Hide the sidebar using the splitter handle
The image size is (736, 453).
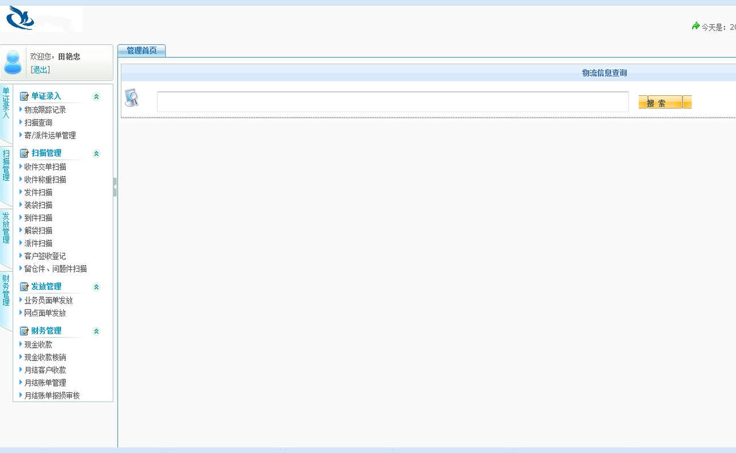[x=115, y=187]
